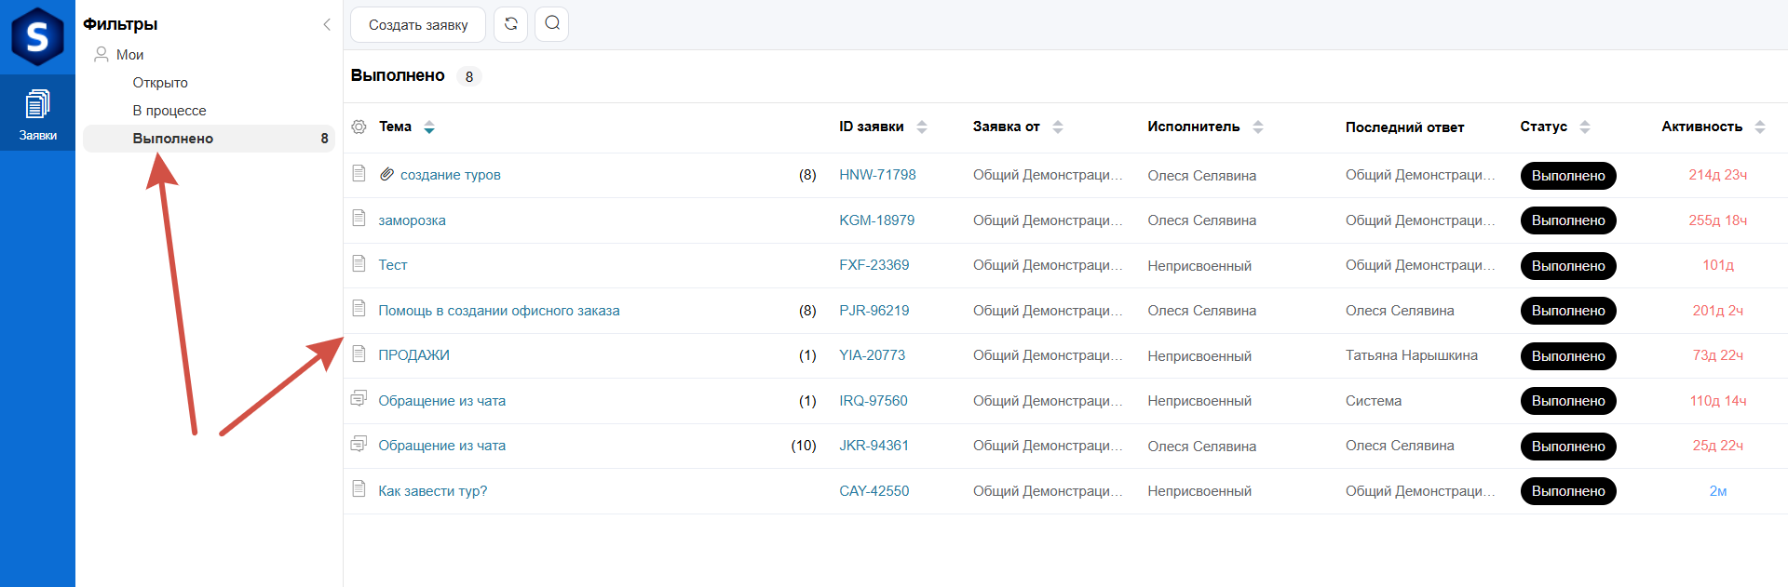Image resolution: width=1788 pixels, height=587 pixels.
Task: Click Обращение из чата in IRQ-97560 row
Action: tap(441, 401)
